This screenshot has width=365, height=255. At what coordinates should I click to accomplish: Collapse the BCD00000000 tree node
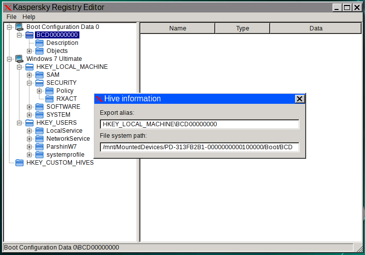[x=19, y=35]
